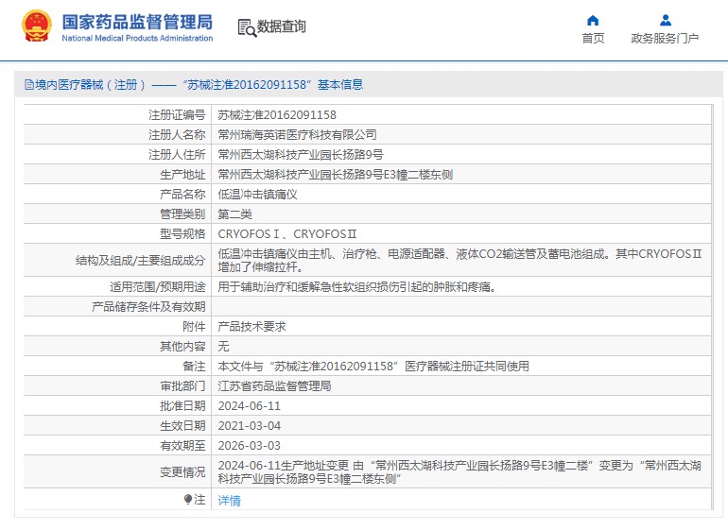
Task: Select model value CRYOFOS I、CRYOFOSII
Action: coord(287,234)
